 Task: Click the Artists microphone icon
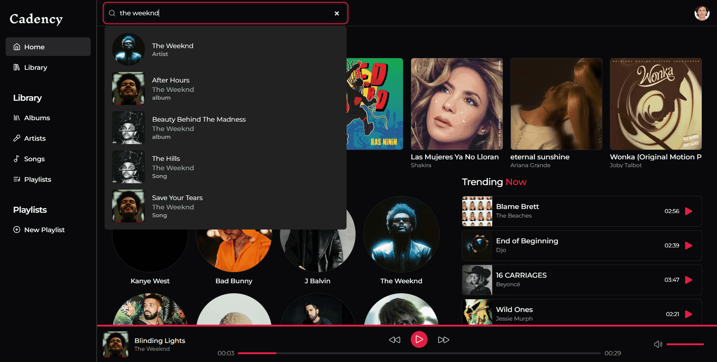[17, 138]
